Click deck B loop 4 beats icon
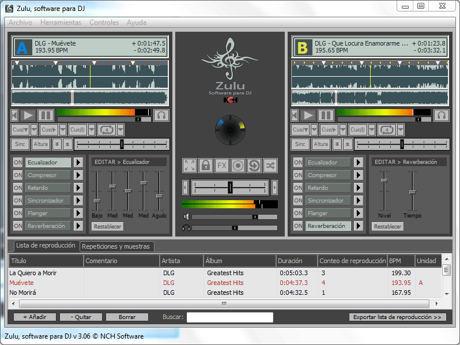 [x=387, y=129]
